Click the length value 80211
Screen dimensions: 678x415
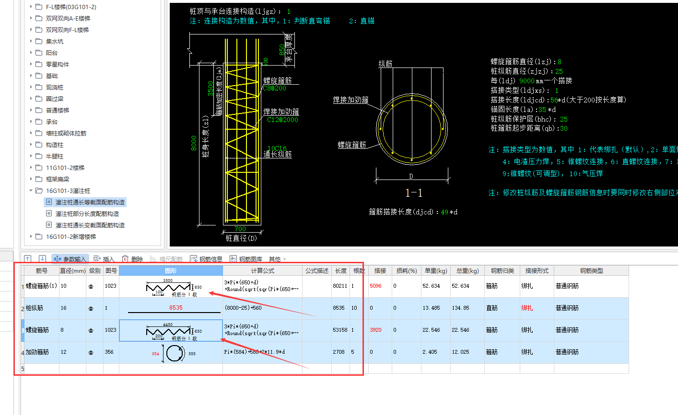(x=340, y=286)
